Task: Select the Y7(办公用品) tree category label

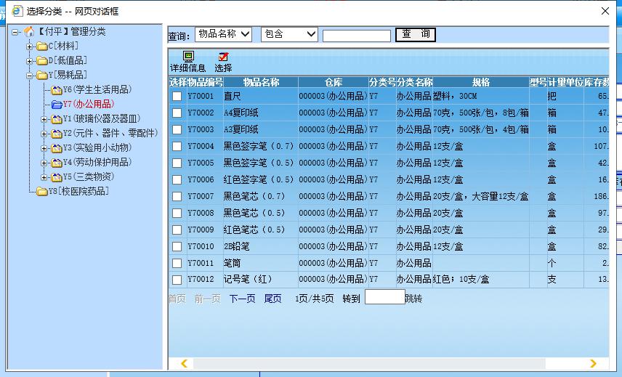Action: [x=89, y=105]
